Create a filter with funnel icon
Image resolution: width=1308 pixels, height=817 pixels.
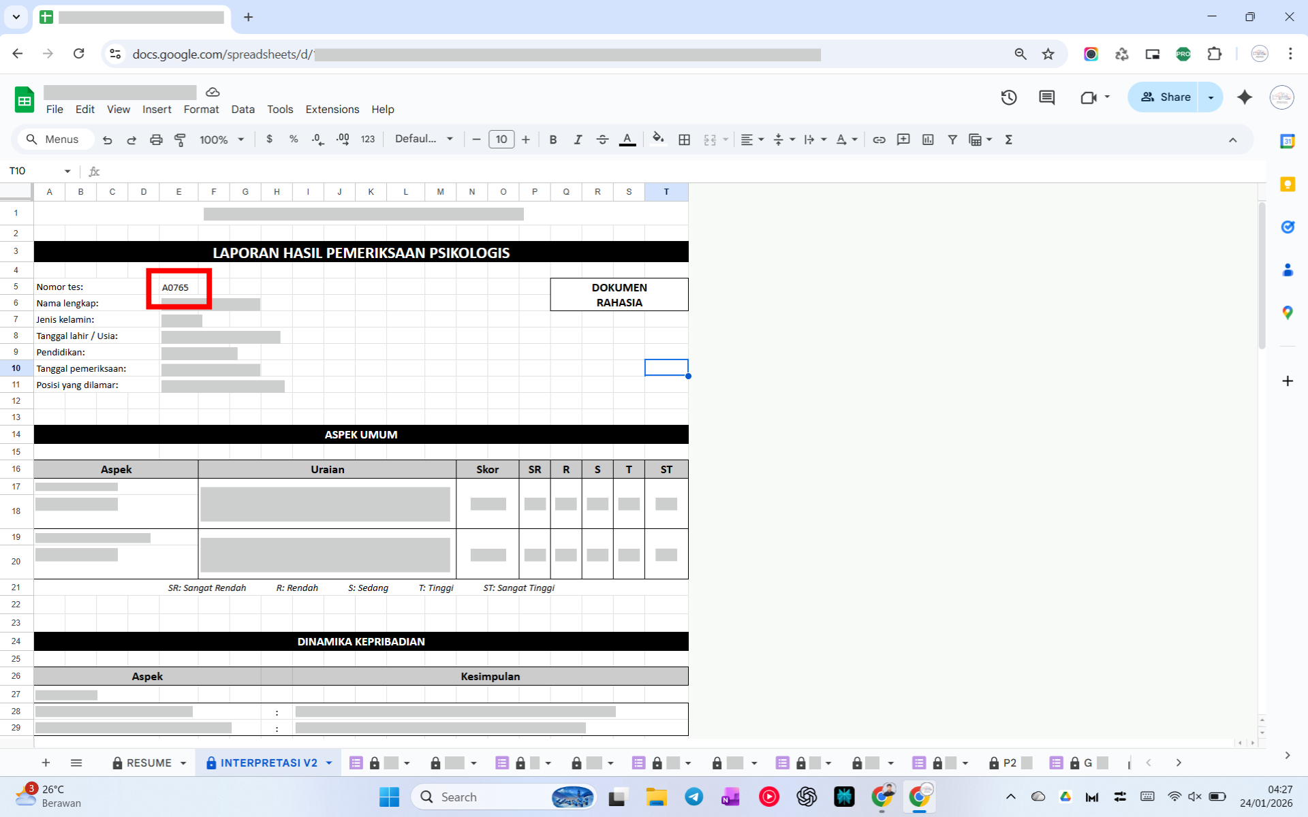952,140
